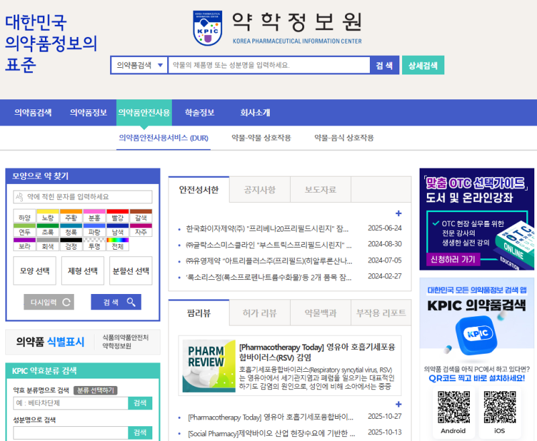Click the plus icon for more 안전성서한
Screen dimensions: 537x441
click(398, 213)
